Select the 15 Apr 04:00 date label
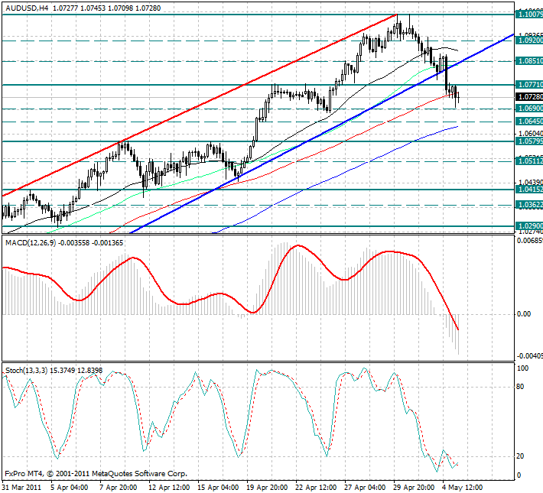The image size is (543, 493). coord(218,488)
